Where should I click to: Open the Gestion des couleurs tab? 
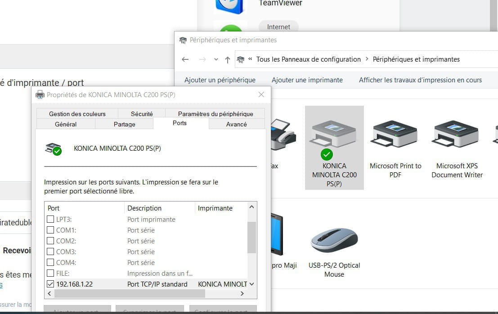pos(77,114)
